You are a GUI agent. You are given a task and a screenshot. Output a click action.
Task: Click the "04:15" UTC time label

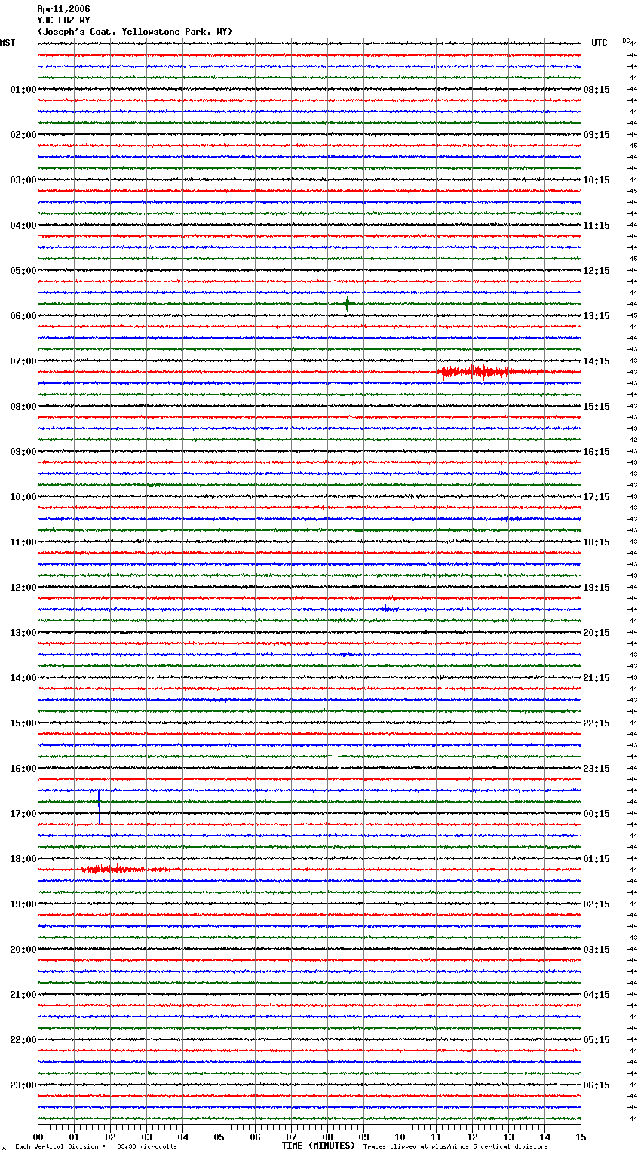tap(597, 995)
